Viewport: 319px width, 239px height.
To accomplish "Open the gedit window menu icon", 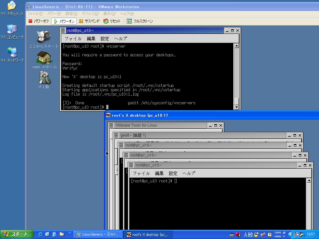I will tap(116, 135).
